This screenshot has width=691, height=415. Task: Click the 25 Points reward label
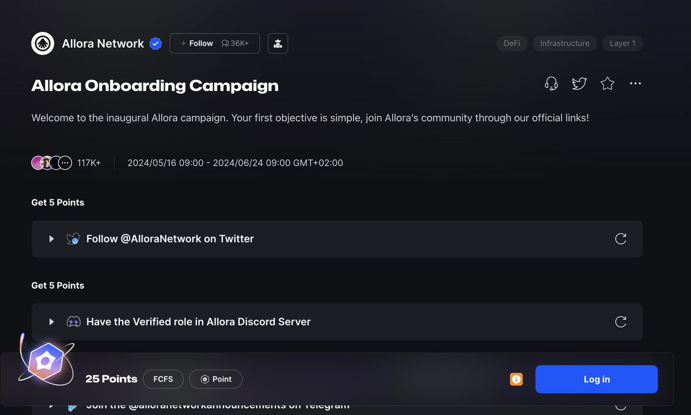pyautogui.click(x=111, y=379)
